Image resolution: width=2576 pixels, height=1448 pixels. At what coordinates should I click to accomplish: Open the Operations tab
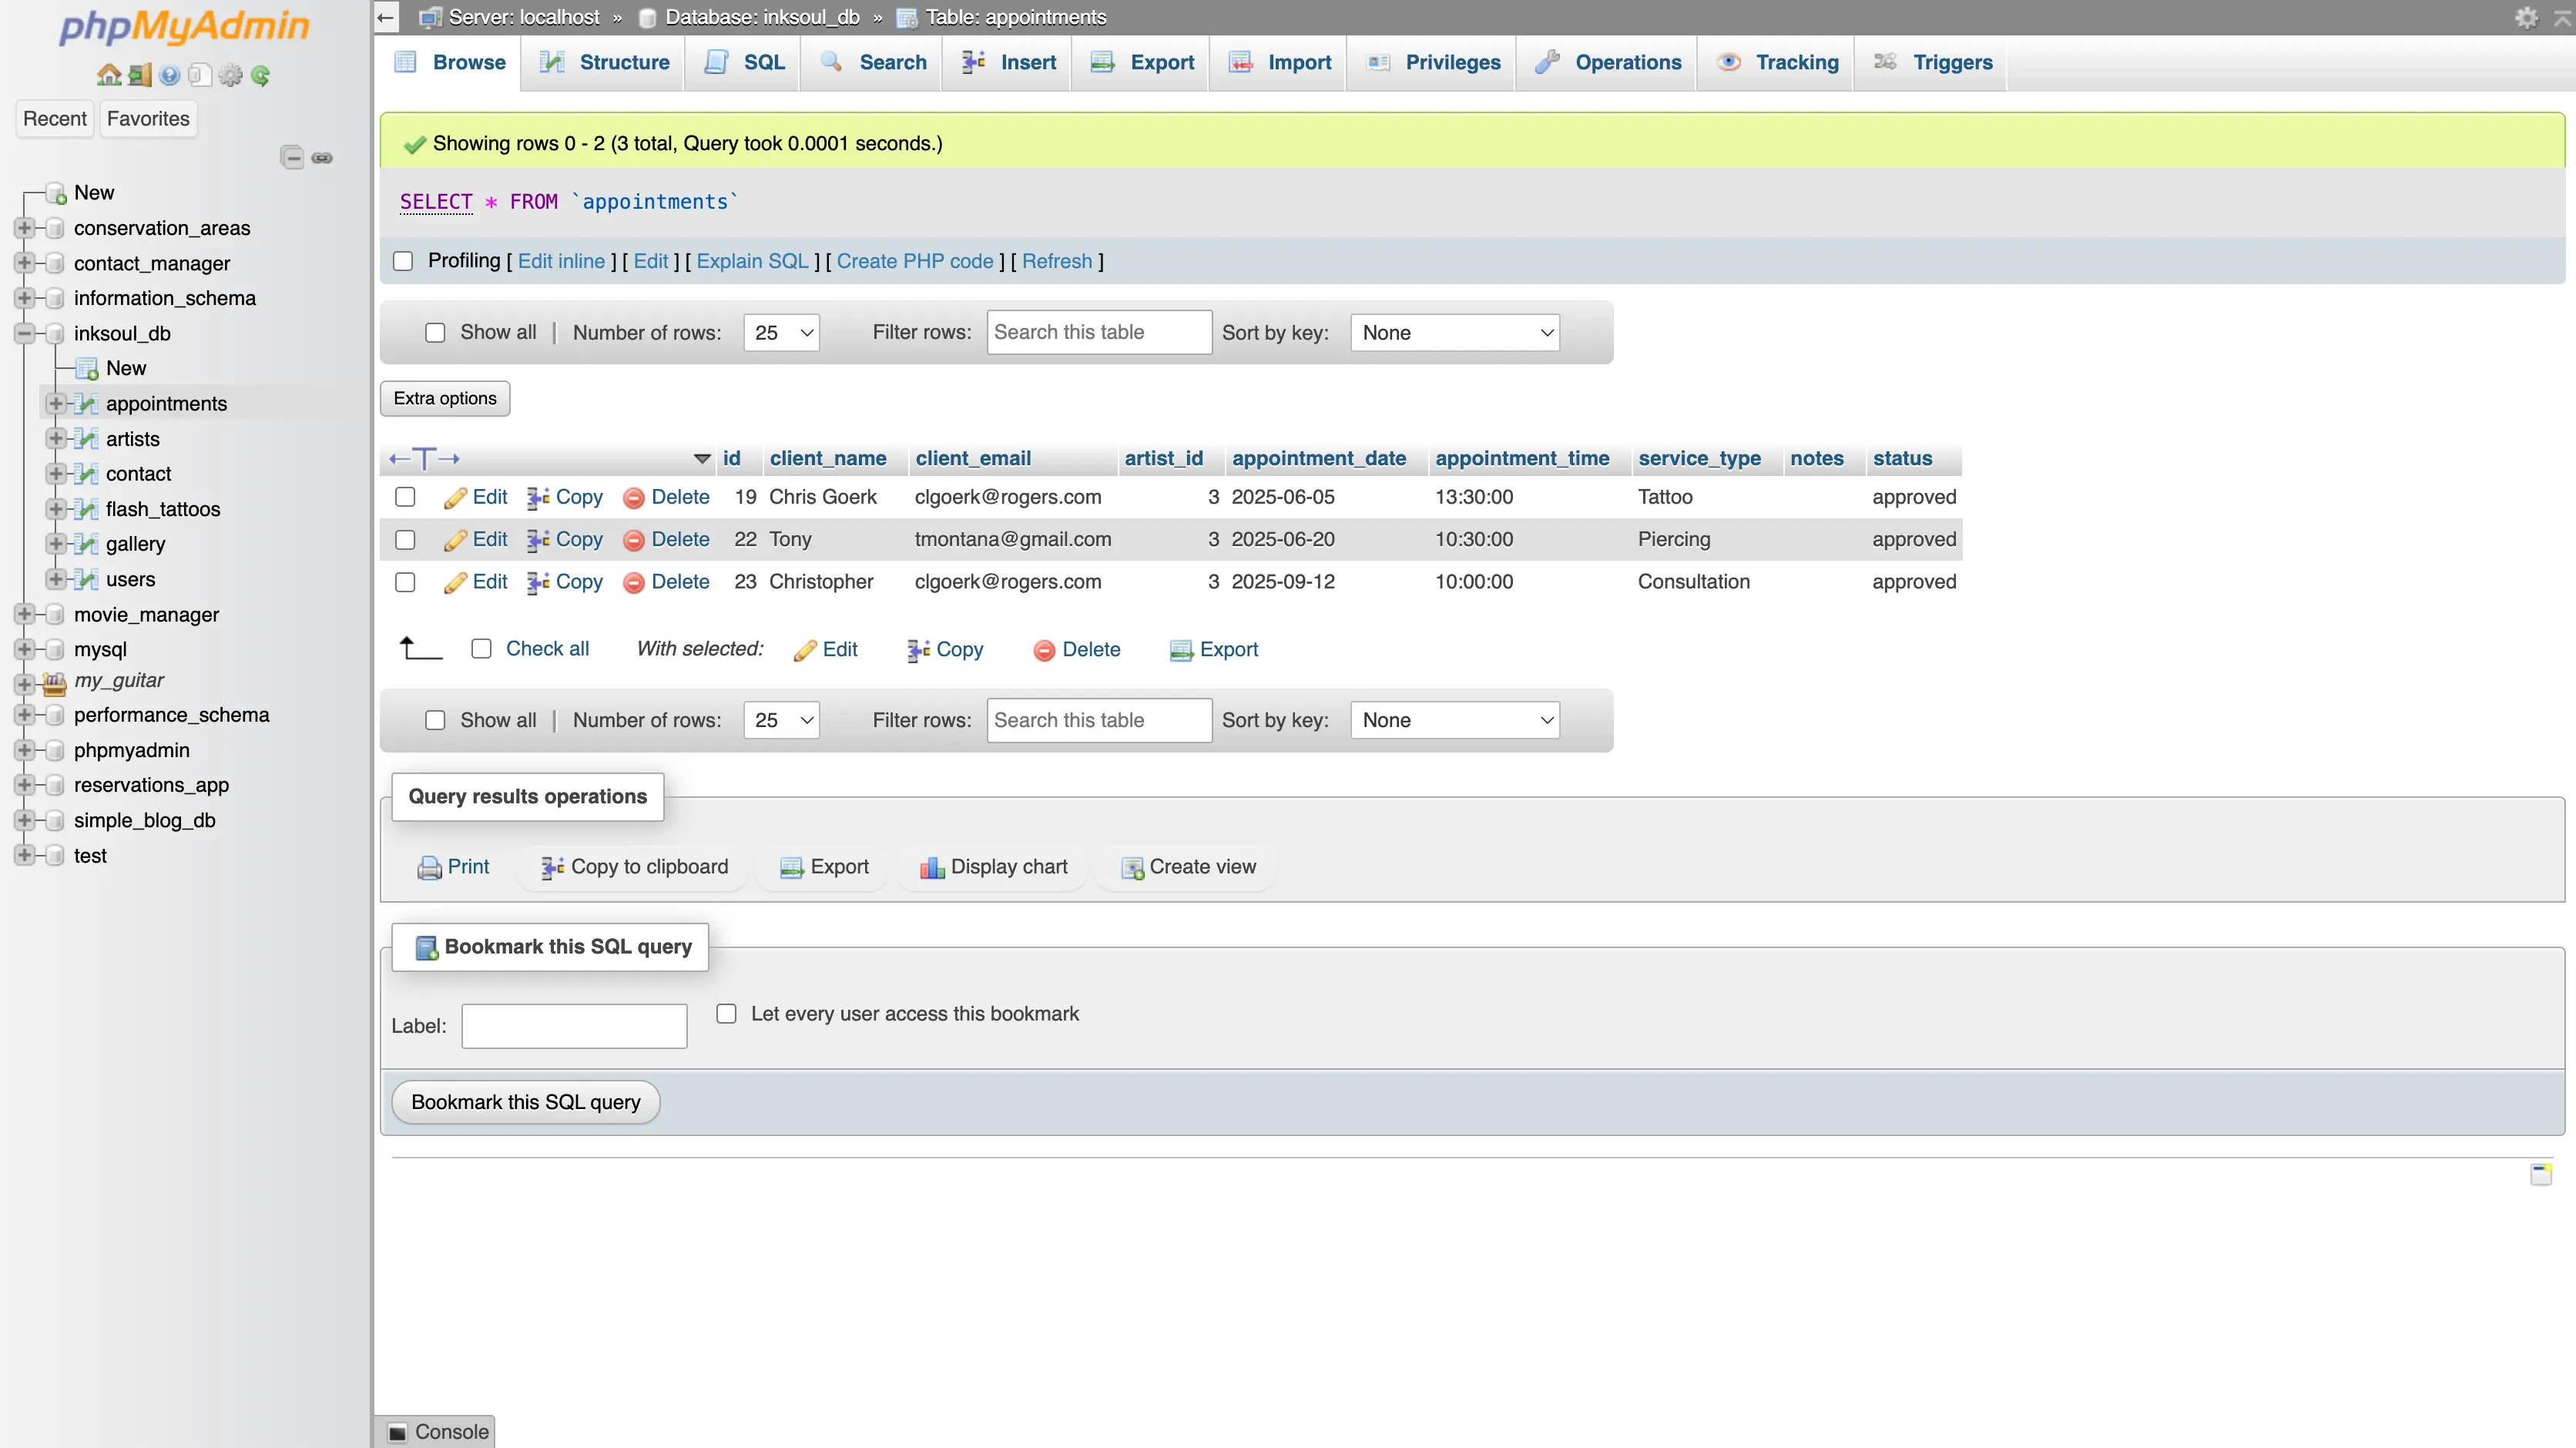(1608, 63)
